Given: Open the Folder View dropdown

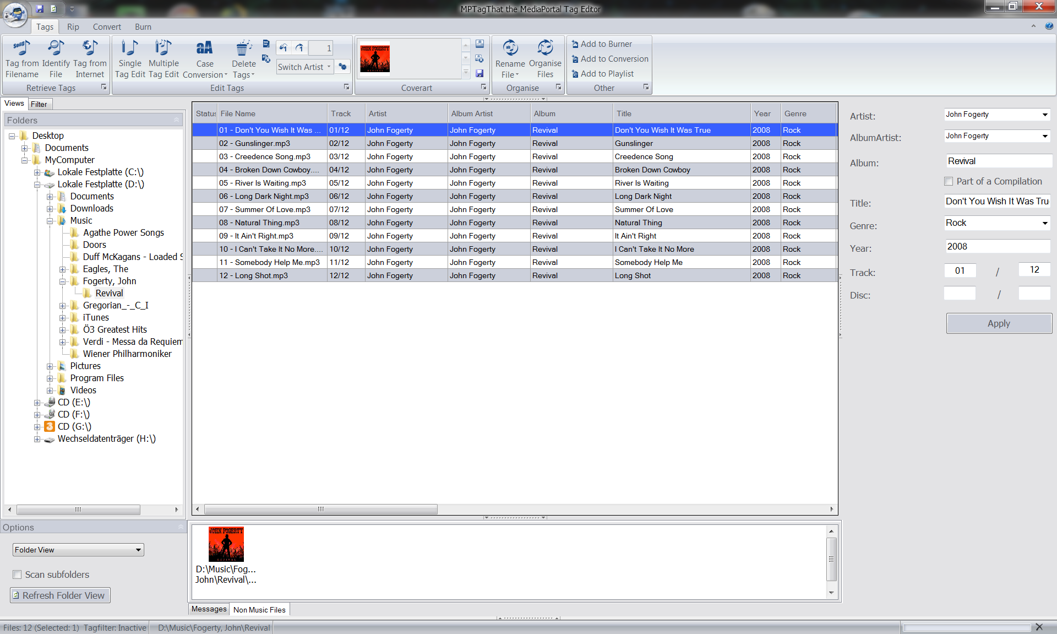Looking at the screenshot, I should pos(138,550).
